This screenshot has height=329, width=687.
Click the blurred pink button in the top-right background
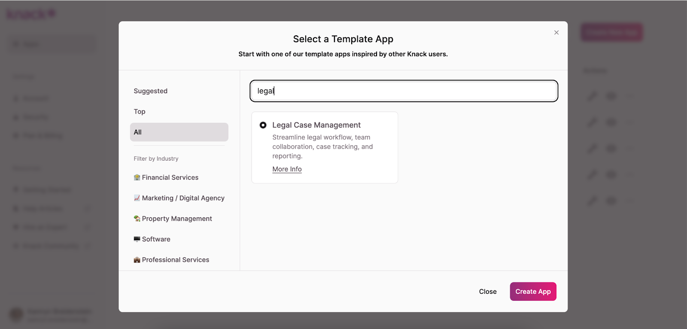[611, 32]
